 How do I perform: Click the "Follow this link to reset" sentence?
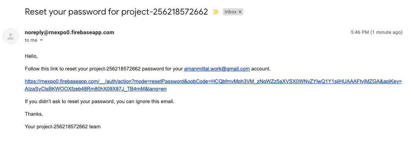pos(148,69)
